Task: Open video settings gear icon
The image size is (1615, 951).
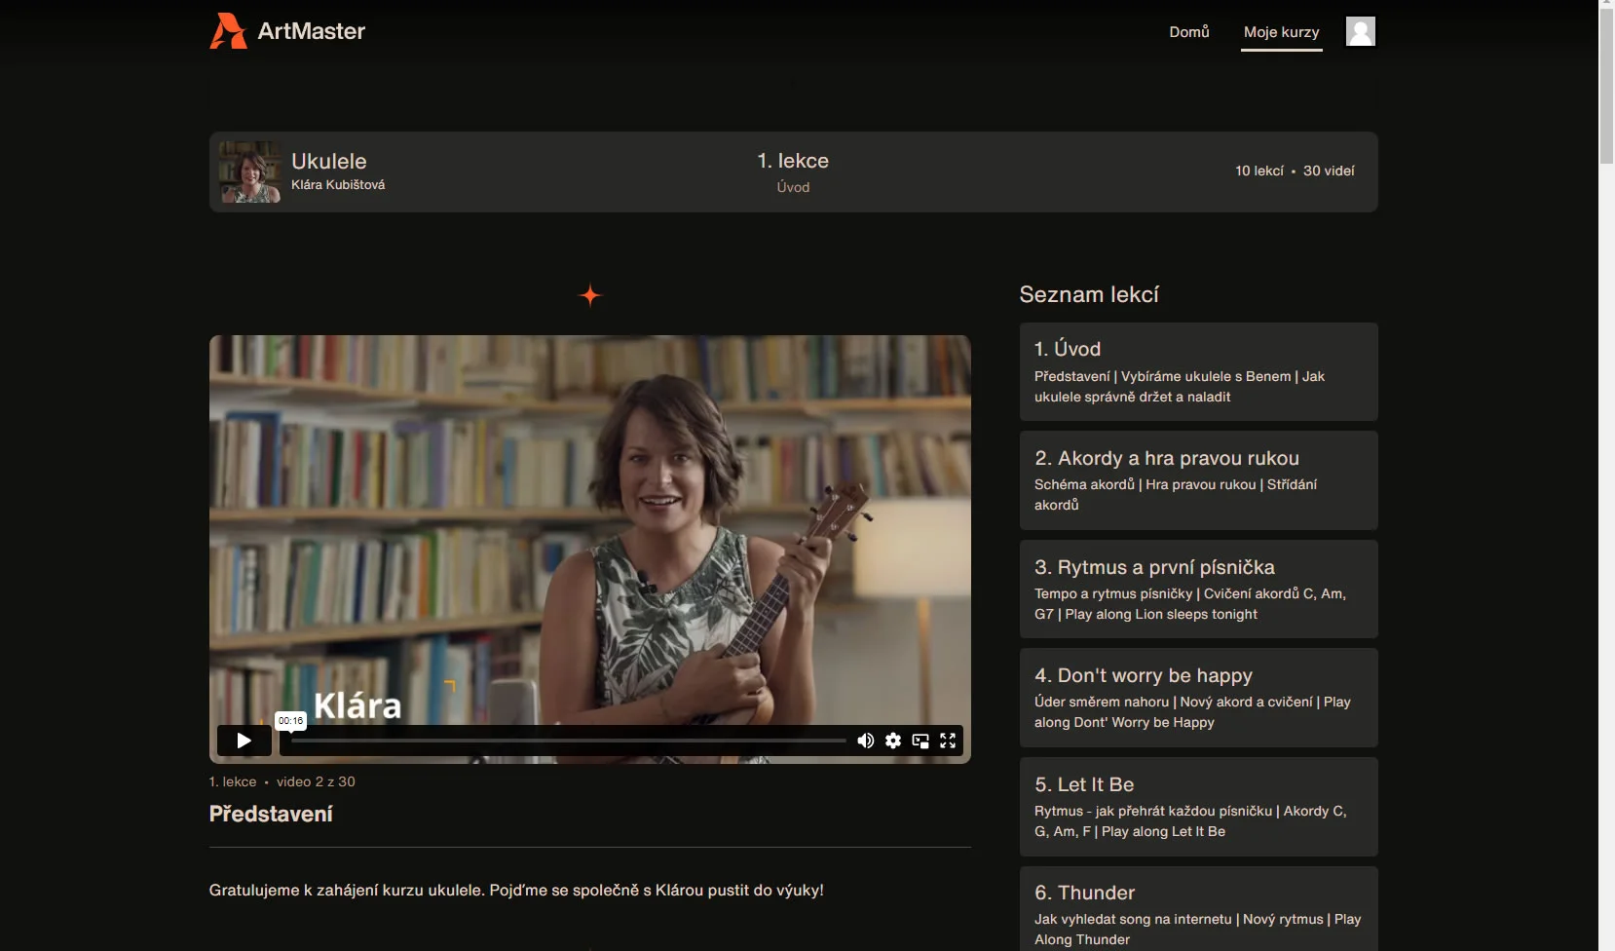Action: click(x=893, y=741)
